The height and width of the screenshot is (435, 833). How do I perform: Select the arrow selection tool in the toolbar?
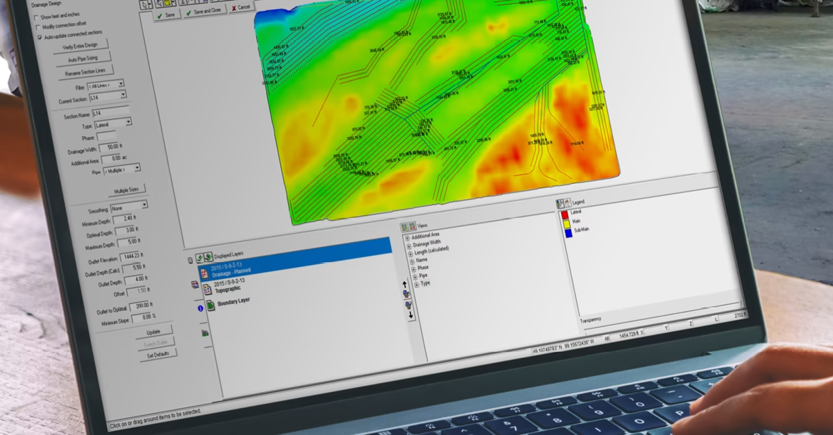coord(146,5)
